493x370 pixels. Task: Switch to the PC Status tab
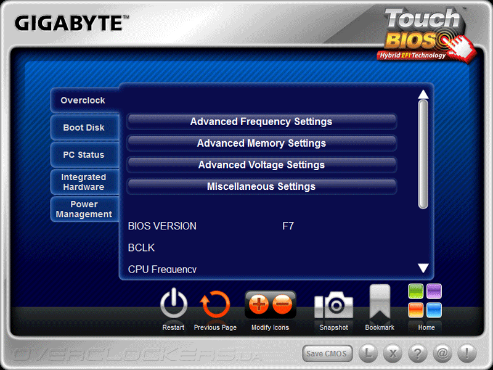84,155
